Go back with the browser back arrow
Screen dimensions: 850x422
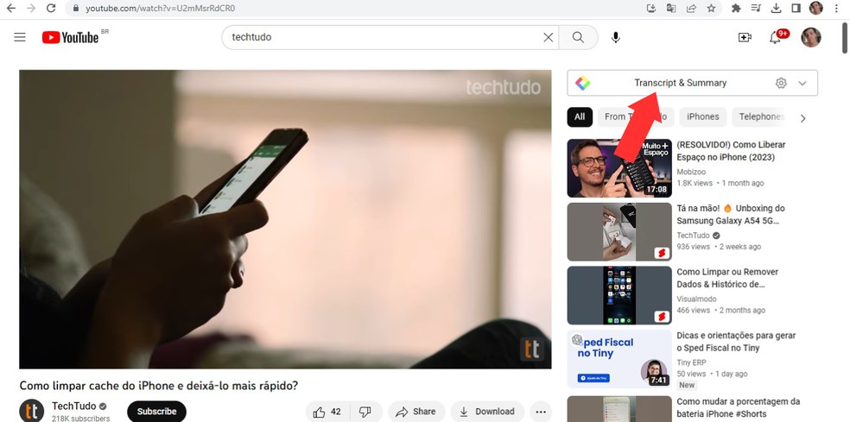coord(11,8)
